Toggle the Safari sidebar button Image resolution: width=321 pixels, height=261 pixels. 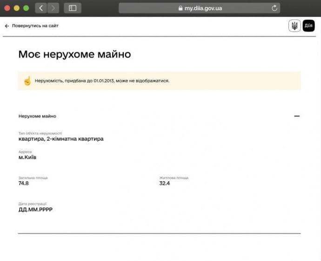[73, 8]
